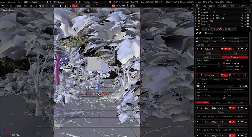
Task: Open the Render properties tab icon
Action: click(203, 29)
